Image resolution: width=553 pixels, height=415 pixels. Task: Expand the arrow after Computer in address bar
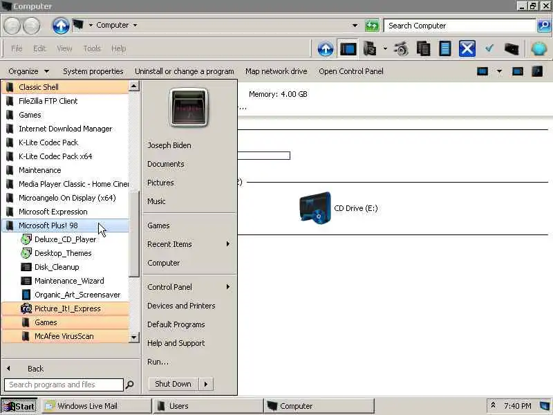(x=135, y=25)
